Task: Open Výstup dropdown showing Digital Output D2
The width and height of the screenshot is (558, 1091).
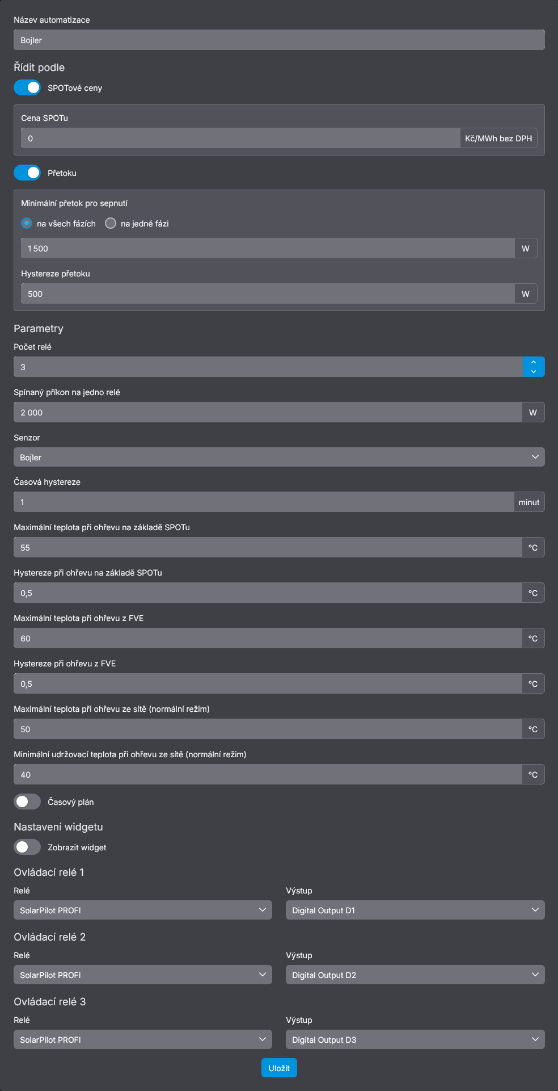Action: click(x=415, y=975)
